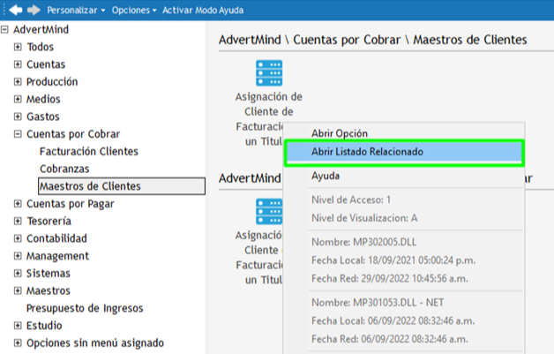Screen dimensions: 554x354
Task: Open the Personalizar dropdown menu
Action: (76, 11)
